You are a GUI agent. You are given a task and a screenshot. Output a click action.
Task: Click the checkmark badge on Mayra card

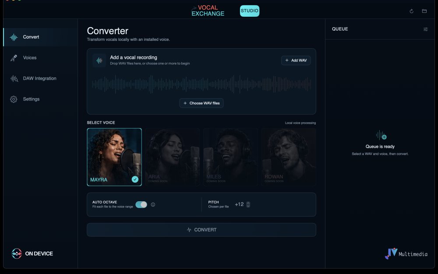135,179
